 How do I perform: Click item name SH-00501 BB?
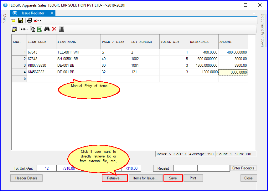tap(78, 59)
